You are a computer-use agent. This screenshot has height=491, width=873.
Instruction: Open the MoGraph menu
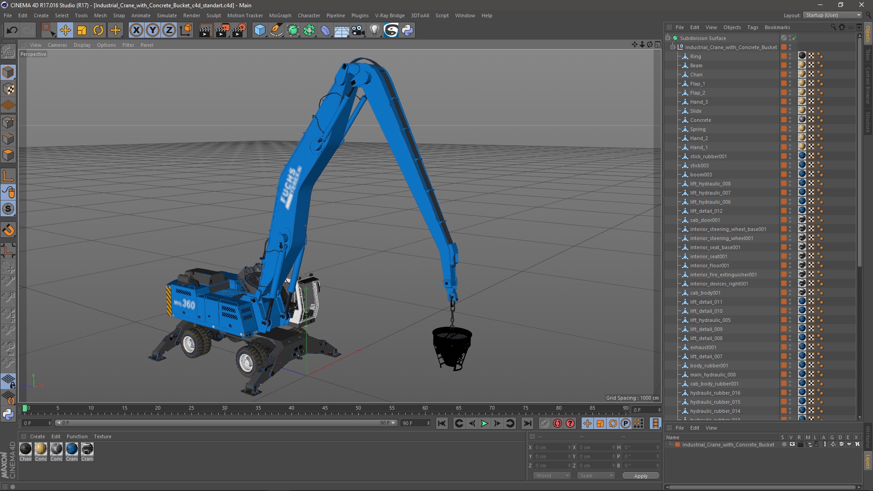(x=280, y=15)
